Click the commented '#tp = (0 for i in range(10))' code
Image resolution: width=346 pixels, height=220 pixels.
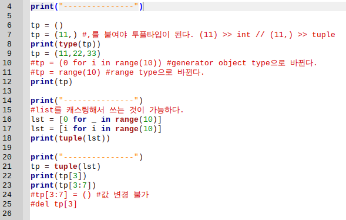96,63
